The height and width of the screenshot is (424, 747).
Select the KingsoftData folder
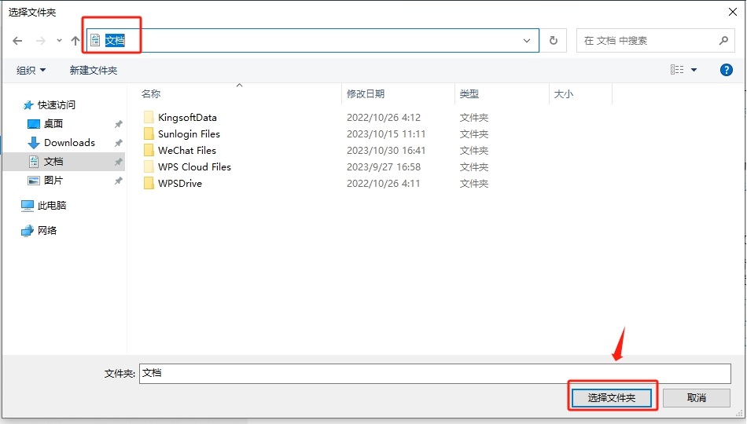pyautogui.click(x=187, y=117)
